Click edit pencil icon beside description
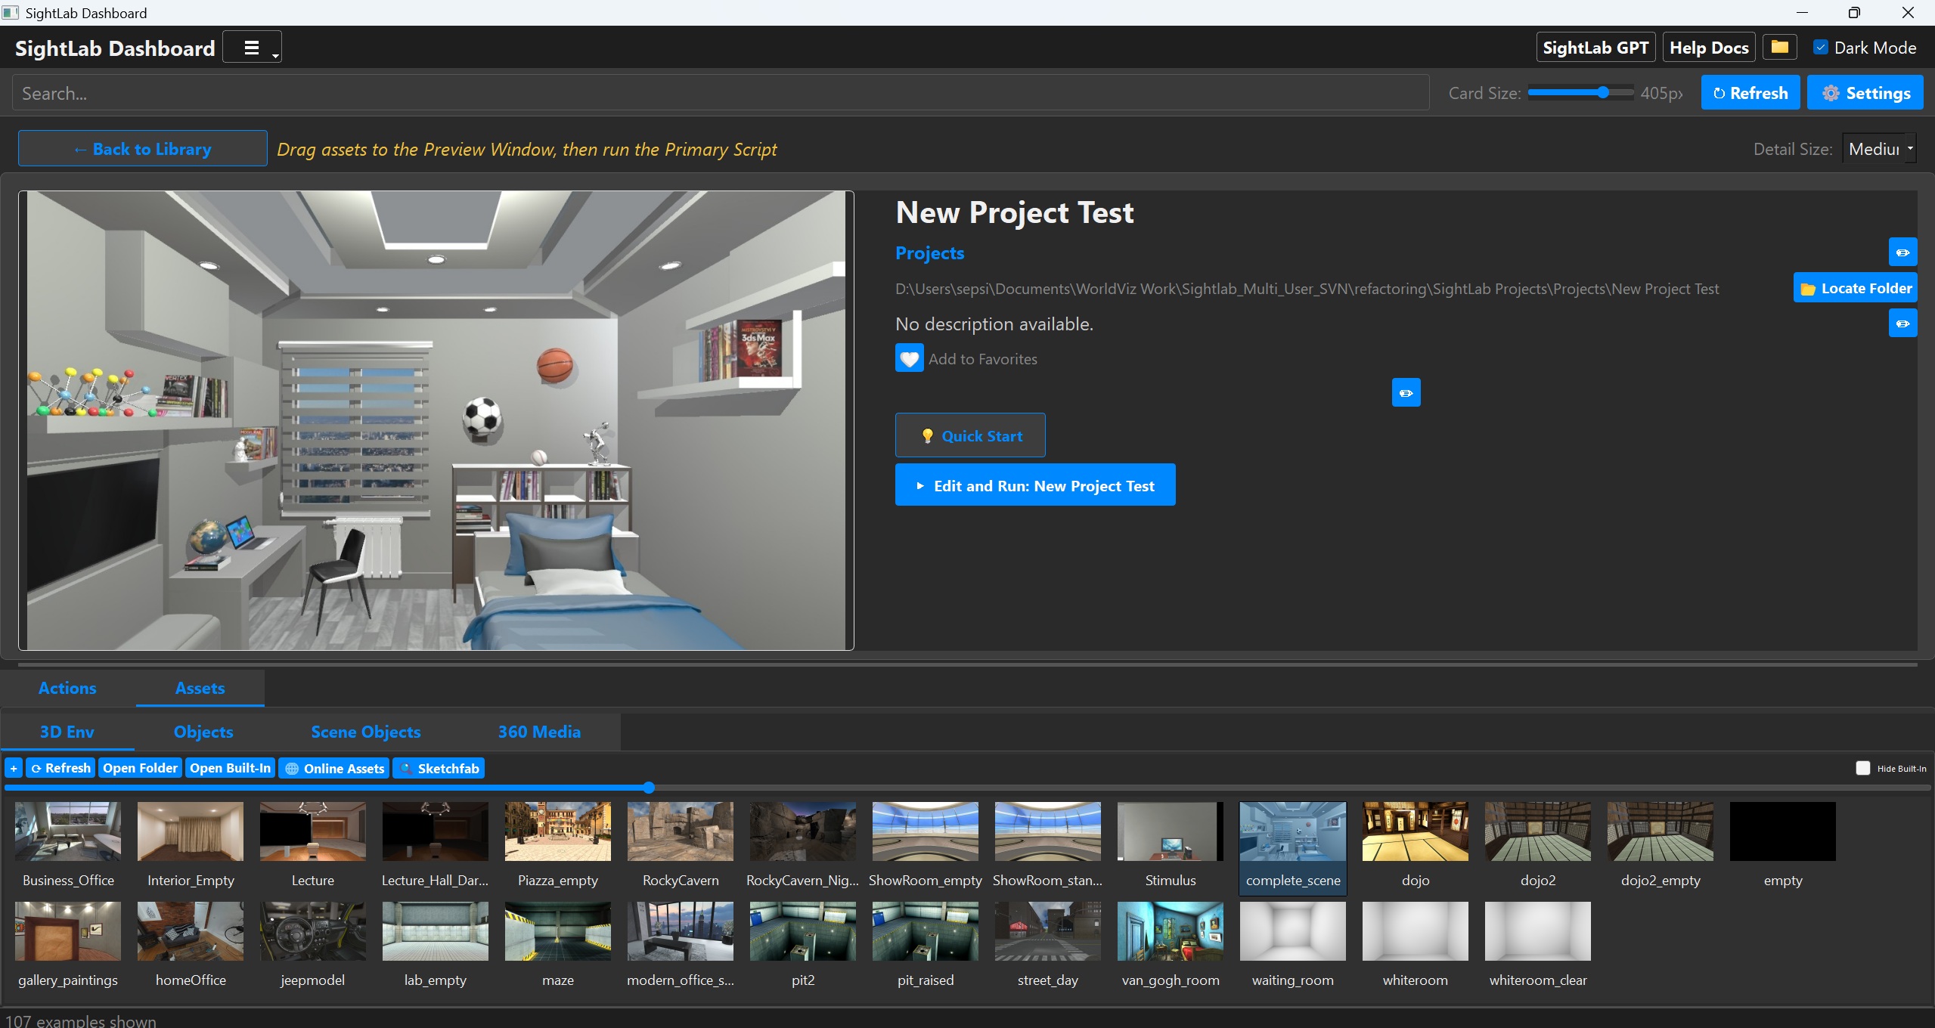 point(1902,324)
